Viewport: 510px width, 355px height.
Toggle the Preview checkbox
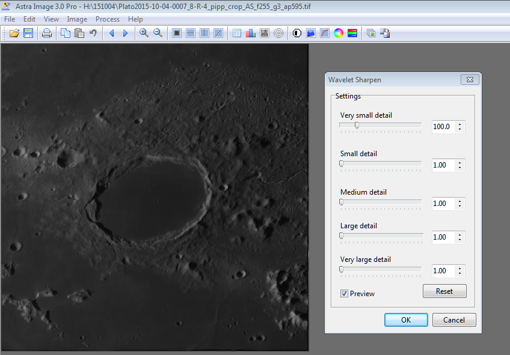pos(344,294)
